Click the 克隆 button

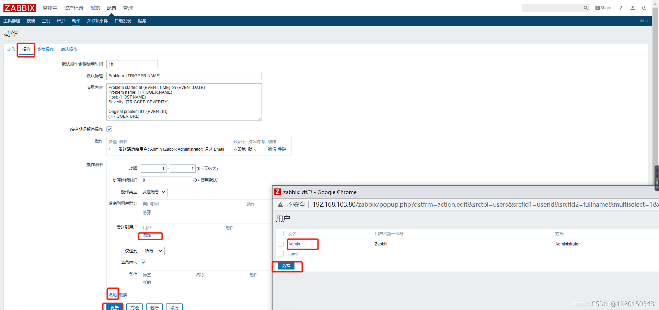point(135,308)
